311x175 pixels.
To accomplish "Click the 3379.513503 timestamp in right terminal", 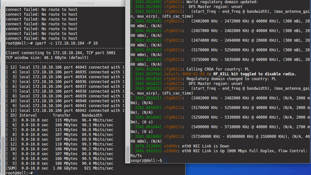I will coord(146,146).
